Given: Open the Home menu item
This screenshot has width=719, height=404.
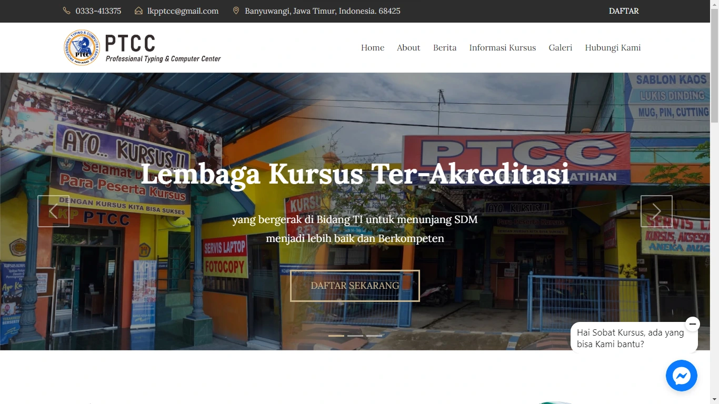Looking at the screenshot, I should 373,48.
